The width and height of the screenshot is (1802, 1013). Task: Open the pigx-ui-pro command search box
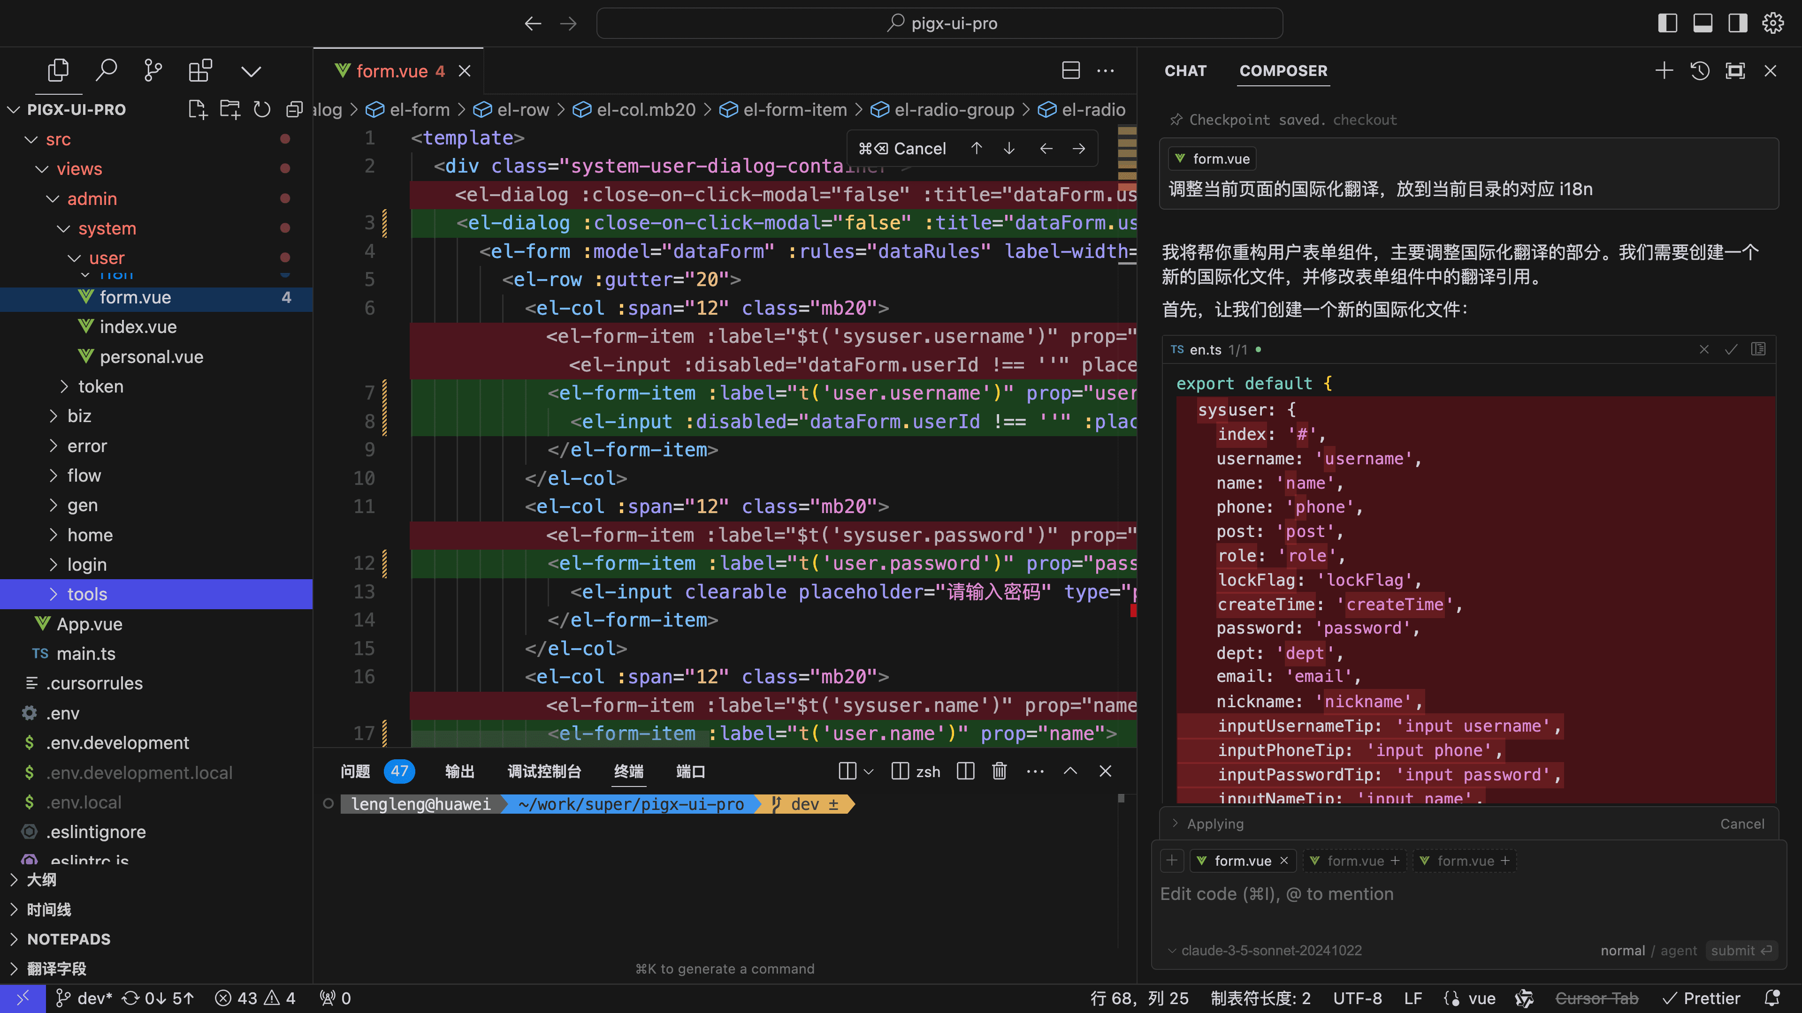(939, 23)
